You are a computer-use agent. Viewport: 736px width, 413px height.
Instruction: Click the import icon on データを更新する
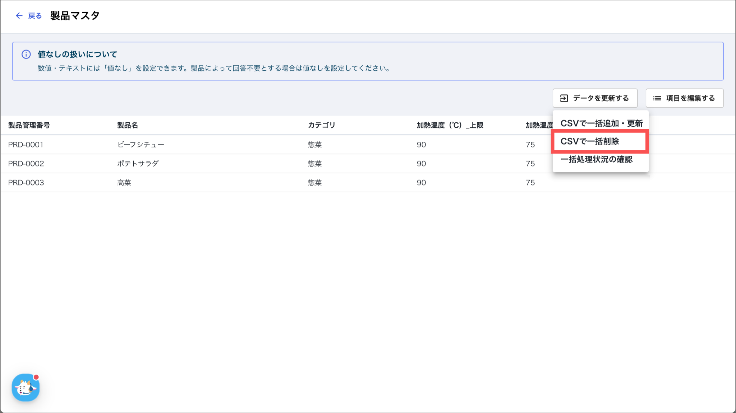tap(564, 98)
